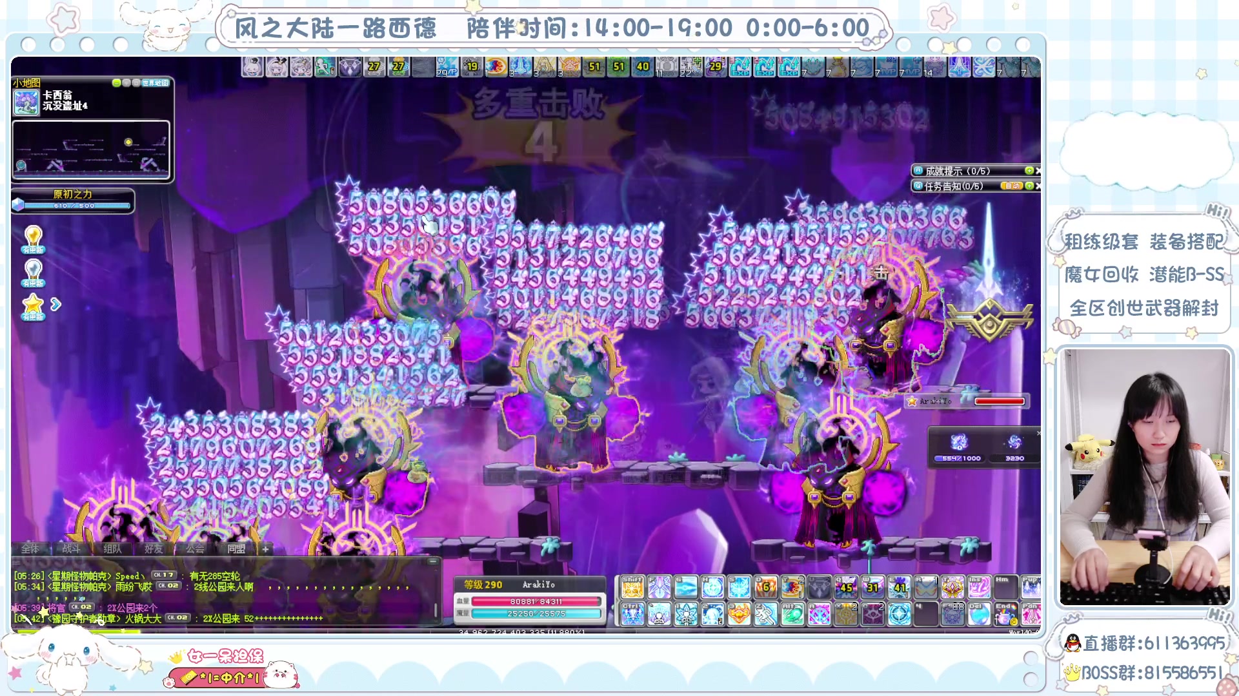Click the A key magenta skill icon
1239x696 pixels.
click(820, 614)
